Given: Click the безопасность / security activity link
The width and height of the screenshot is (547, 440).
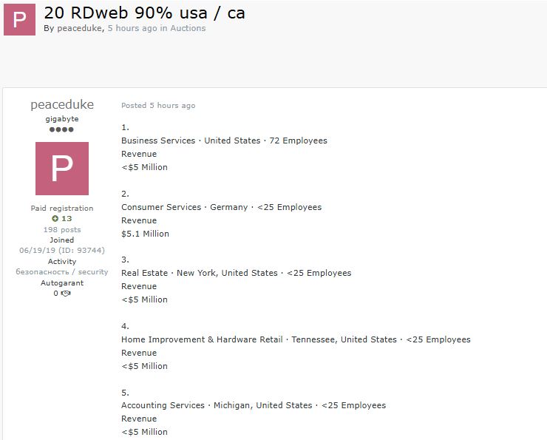Looking at the screenshot, I should click(62, 272).
